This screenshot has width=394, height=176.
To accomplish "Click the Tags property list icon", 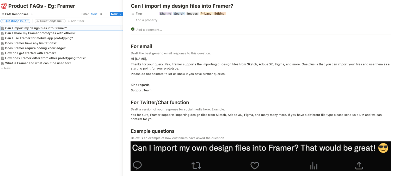I will (133, 13).
